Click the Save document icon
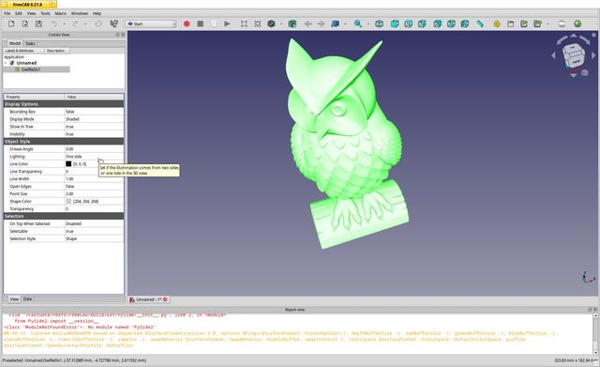 click(x=38, y=23)
